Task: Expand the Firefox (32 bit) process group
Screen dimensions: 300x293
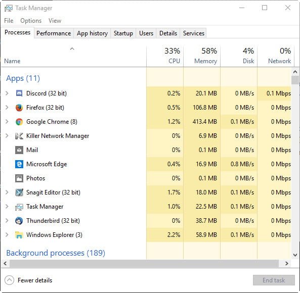Action: click(7, 107)
